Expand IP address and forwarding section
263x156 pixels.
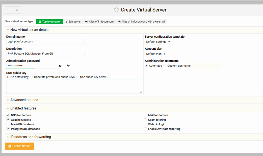(x=31, y=137)
